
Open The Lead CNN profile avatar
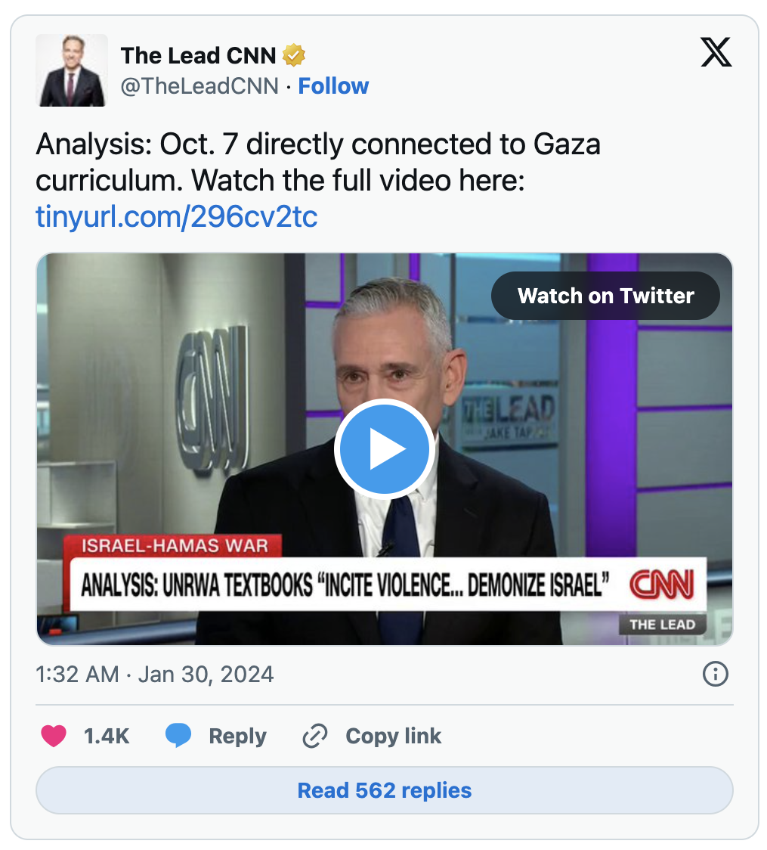(72, 70)
